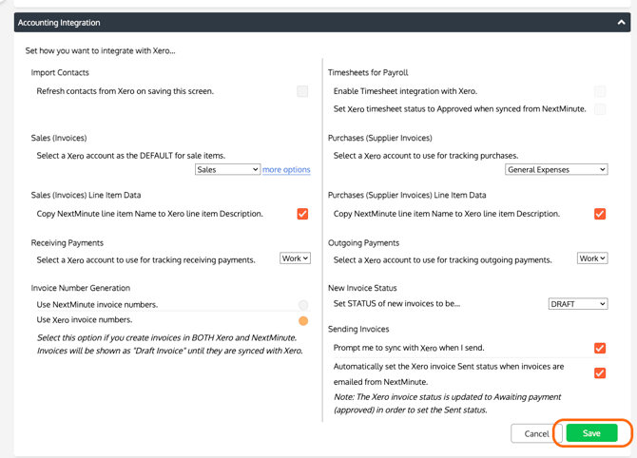Select the Use Xero invoice numbers radio button
The height and width of the screenshot is (458, 637).
(303, 320)
